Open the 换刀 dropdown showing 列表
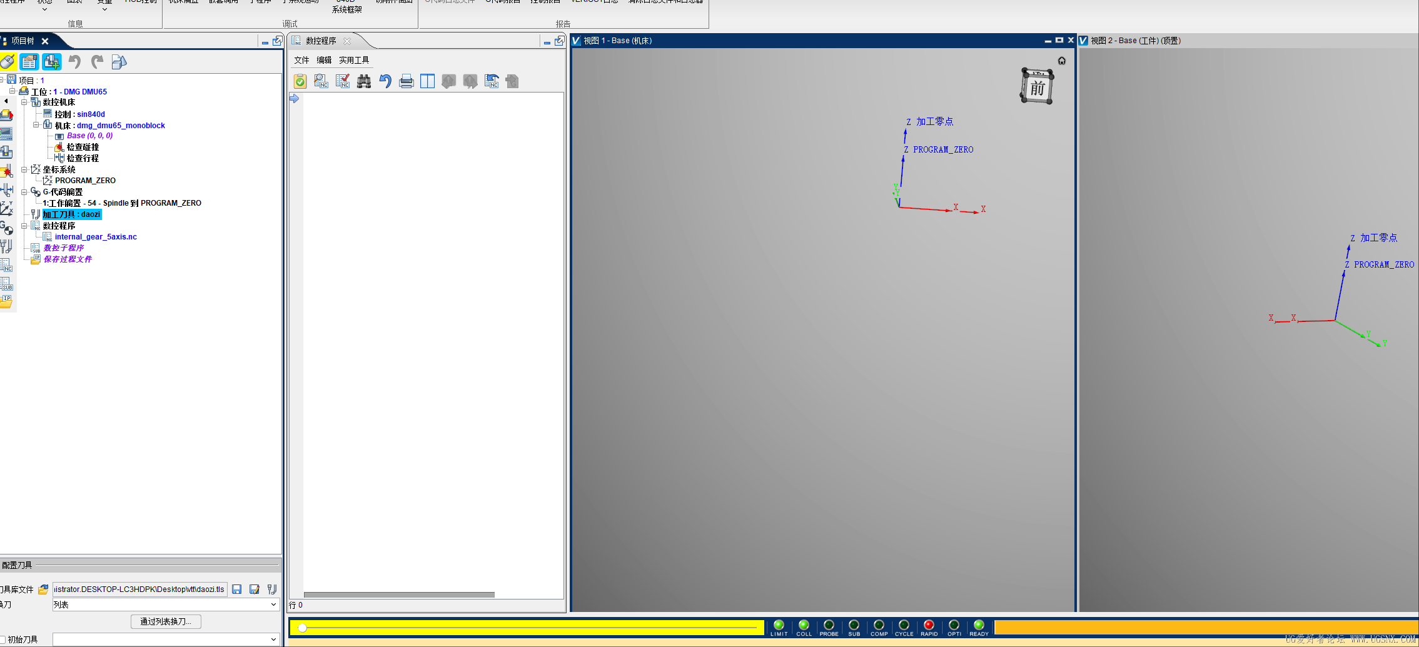 [x=166, y=604]
